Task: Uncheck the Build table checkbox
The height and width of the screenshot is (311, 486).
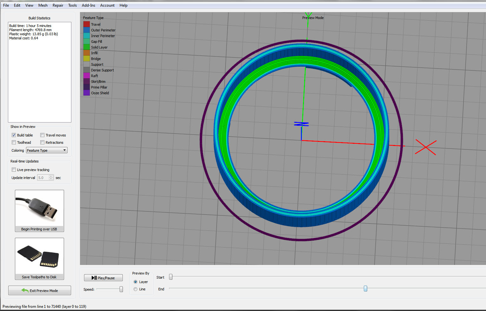Action: click(x=14, y=135)
